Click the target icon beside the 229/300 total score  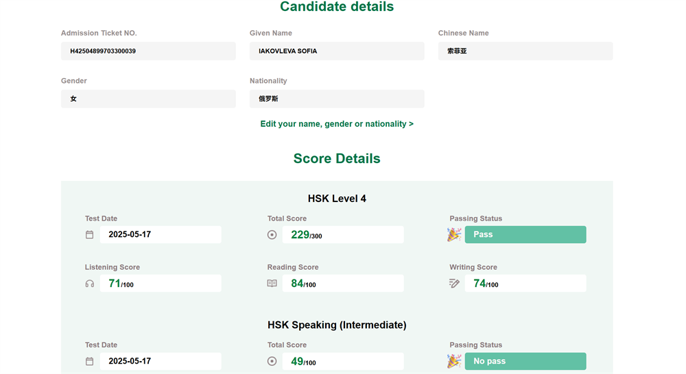click(272, 235)
